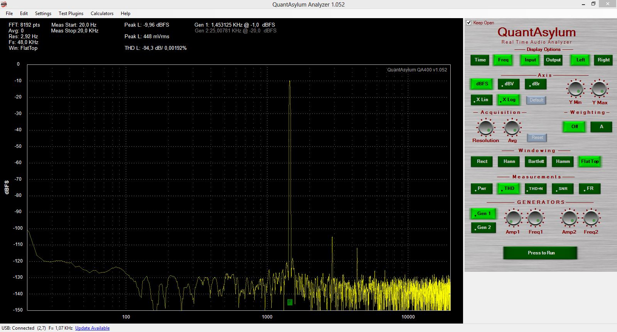
Task: Click the Peak L 448 mVrms readout
Action: (x=147, y=36)
